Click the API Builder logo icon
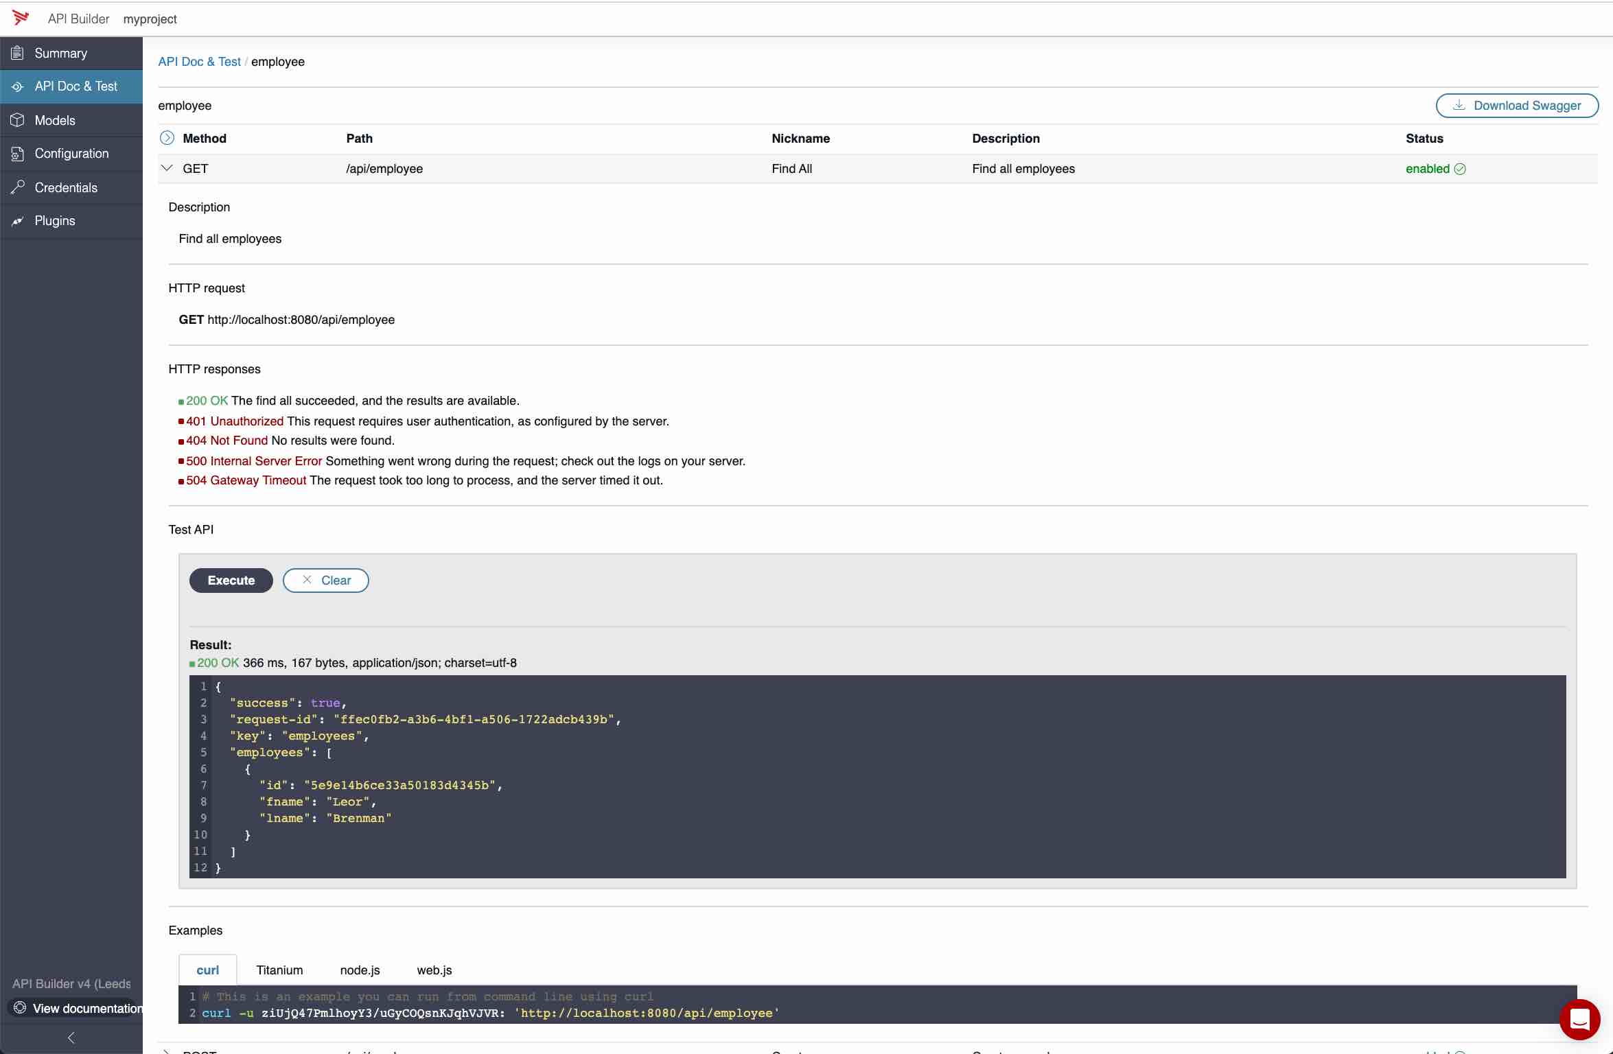Image resolution: width=1613 pixels, height=1054 pixels. tap(21, 18)
